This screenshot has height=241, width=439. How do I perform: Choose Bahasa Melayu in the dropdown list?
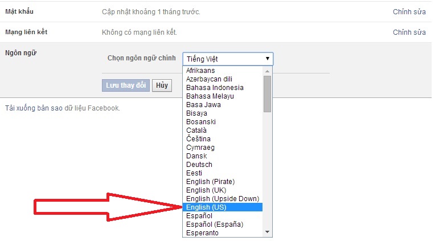tap(223, 96)
